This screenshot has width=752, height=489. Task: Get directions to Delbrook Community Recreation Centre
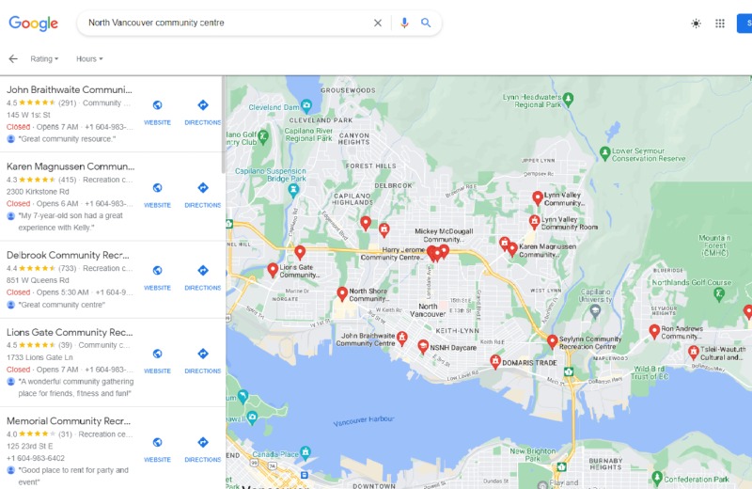point(203,270)
